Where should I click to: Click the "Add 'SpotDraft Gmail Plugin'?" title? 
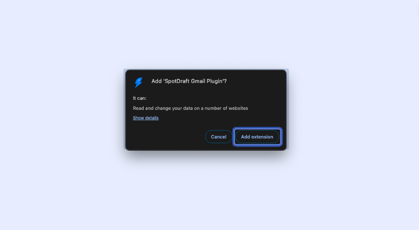(x=189, y=81)
